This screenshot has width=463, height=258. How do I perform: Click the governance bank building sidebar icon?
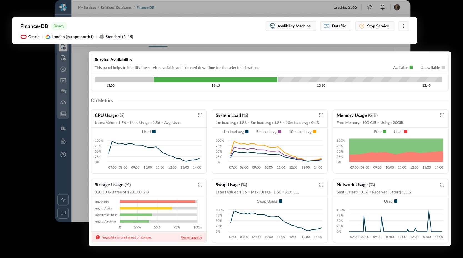click(63, 128)
